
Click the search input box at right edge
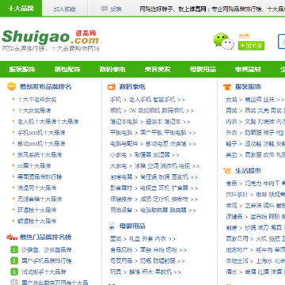[281, 41]
